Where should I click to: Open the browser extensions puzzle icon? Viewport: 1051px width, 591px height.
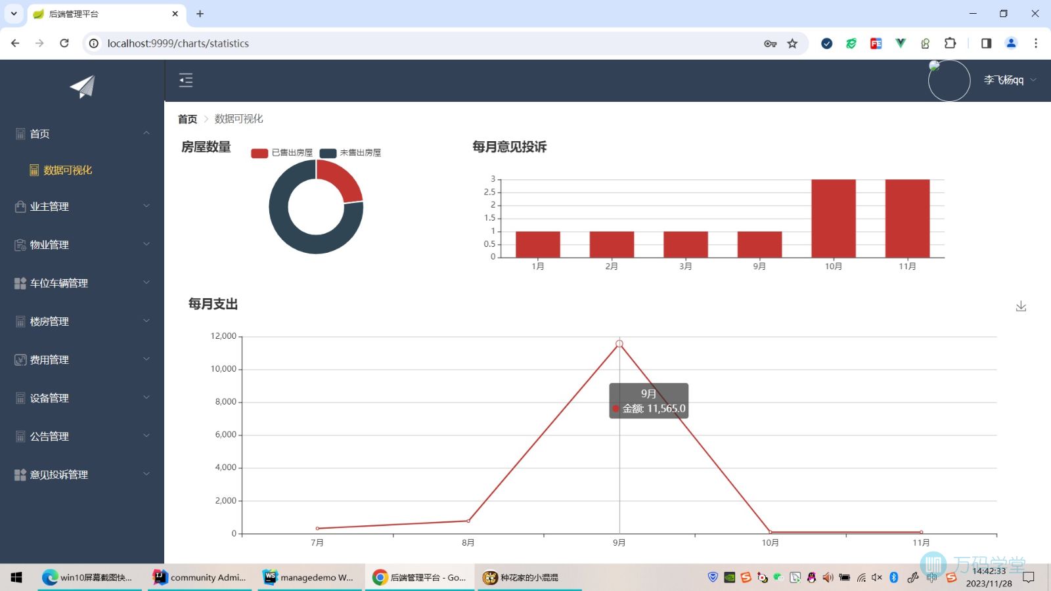click(x=950, y=43)
